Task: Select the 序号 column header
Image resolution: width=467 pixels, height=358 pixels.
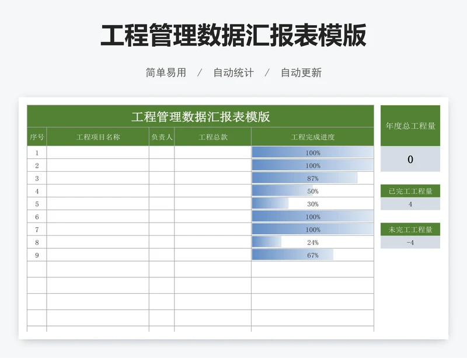Action: pyautogui.click(x=37, y=137)
